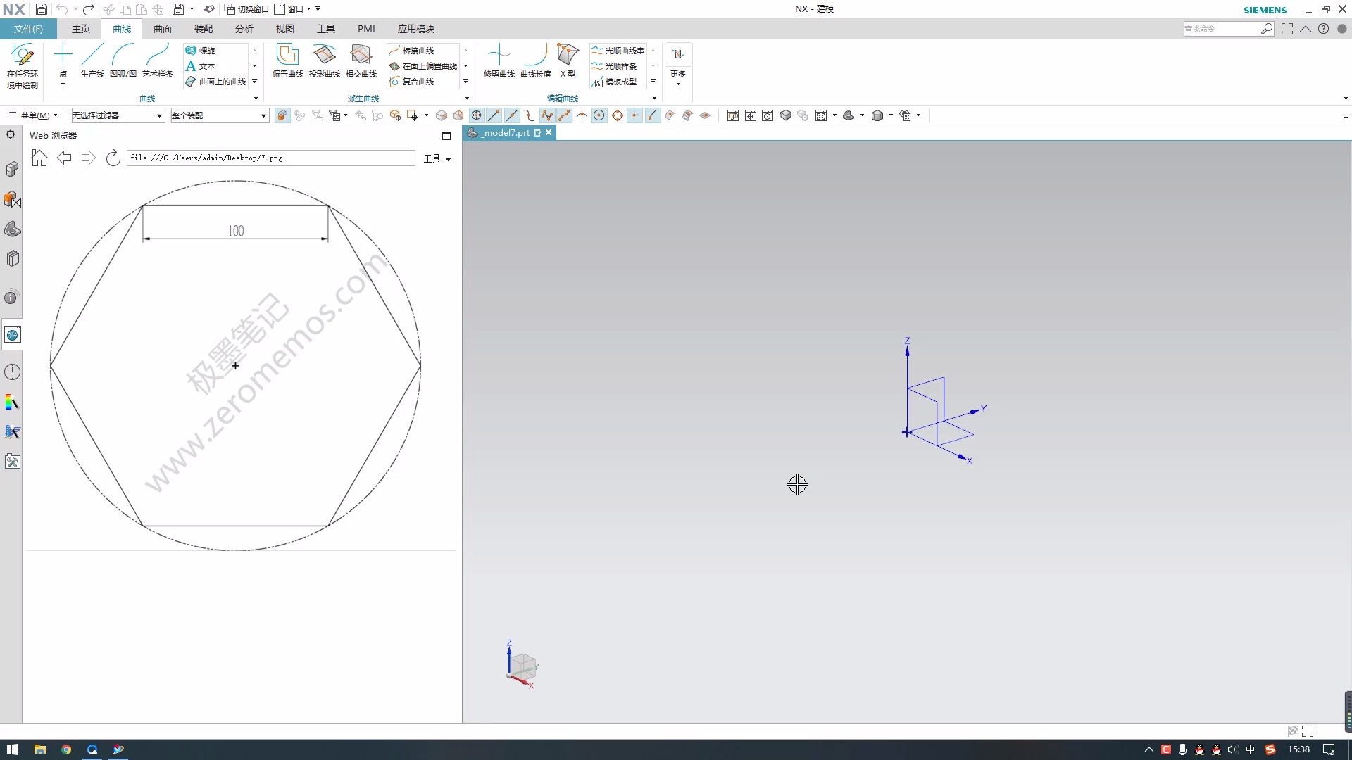Expand the assembly scope (整个装配) dropdown
The width and height of the screenshot is (1352, 760).
(219, 115)
